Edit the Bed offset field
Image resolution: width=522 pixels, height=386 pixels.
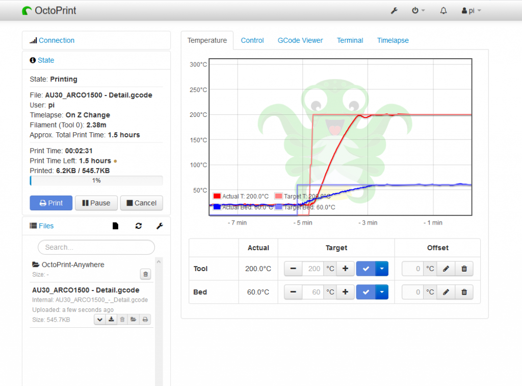413,292
